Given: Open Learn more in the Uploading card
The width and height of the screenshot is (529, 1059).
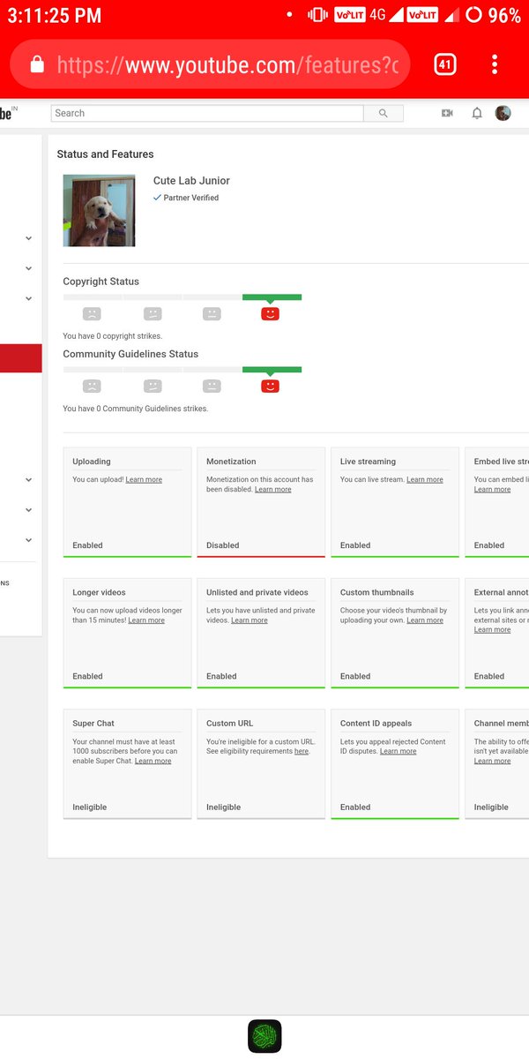Looking at the screenshot, I should point(144,479).
